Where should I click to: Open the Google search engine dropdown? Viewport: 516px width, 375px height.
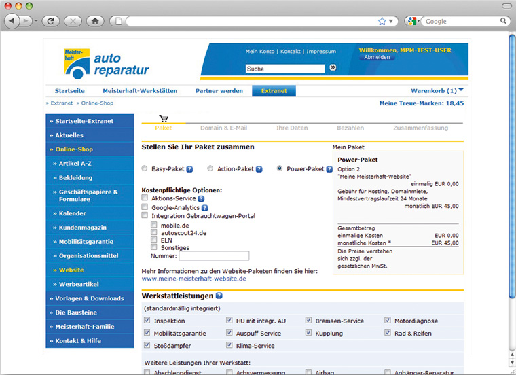[413, 21]
